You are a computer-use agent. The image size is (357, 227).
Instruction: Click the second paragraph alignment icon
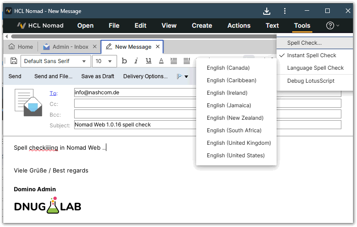pos(187,61)
